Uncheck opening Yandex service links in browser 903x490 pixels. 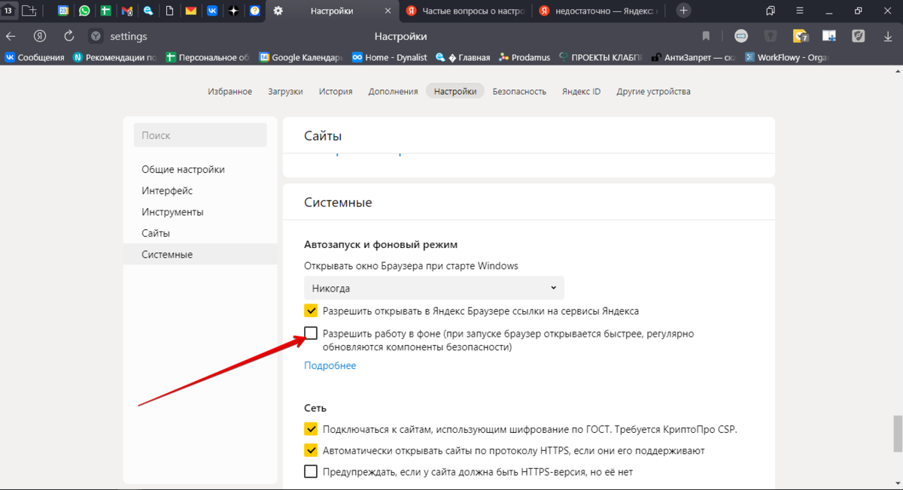311,310
